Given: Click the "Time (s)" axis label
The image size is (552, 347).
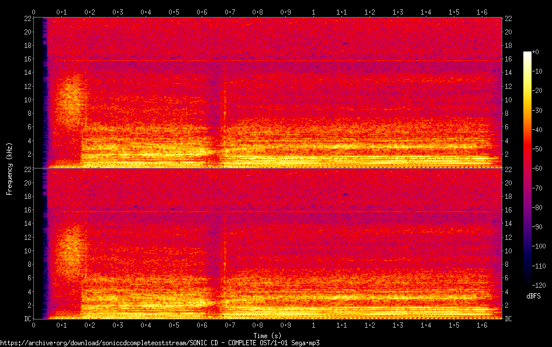Looking at the screenshot, I should click(268, 335).
